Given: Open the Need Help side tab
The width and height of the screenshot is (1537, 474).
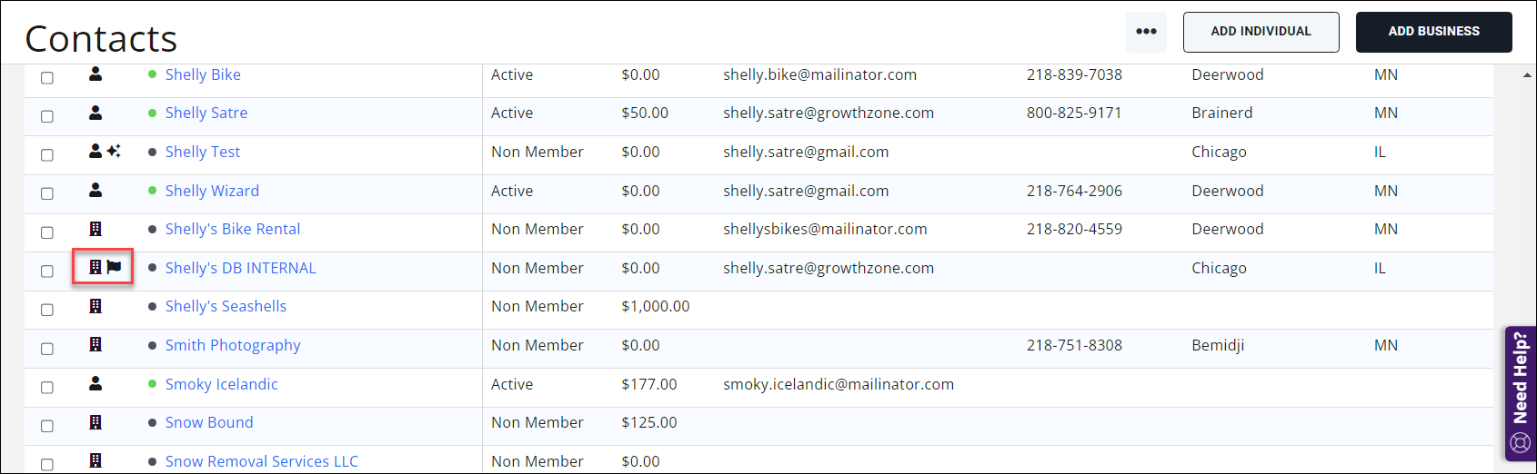Looking at the screenshot, I should [1521, 377].
